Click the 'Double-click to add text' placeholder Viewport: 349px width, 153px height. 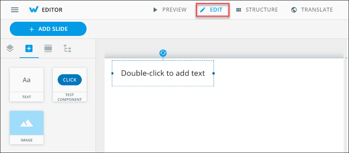coord(163,73)
